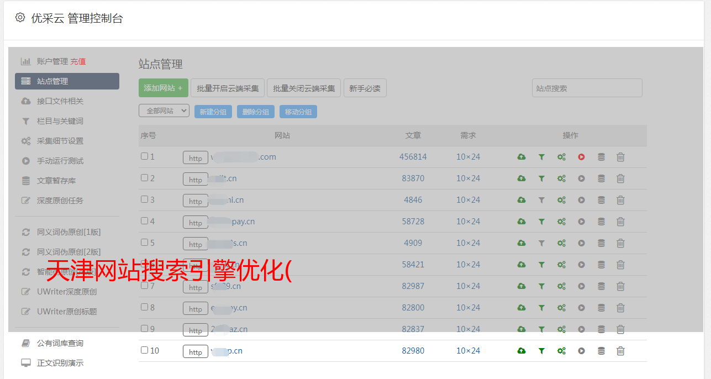Click the 文章 column header
This screenshot has width=711, height=379.
coord(413,135)
